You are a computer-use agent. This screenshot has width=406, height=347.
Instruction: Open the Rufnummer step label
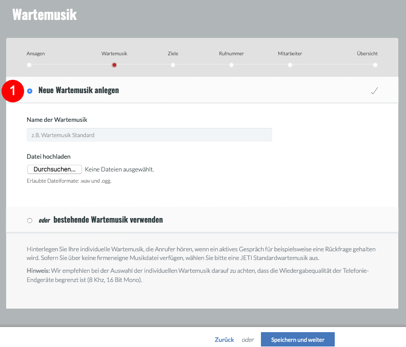point(231,54)
